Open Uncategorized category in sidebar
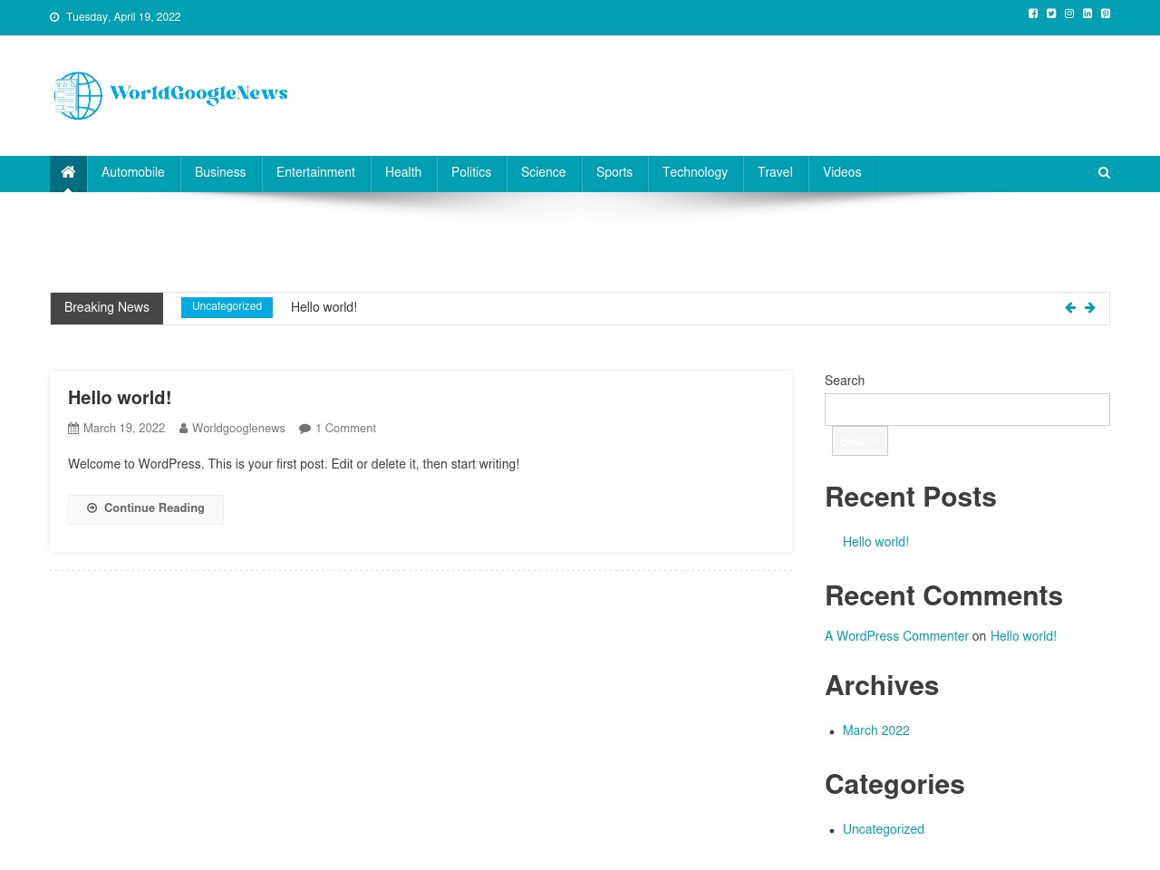The height and width of the screenshot is (870, 1160). tap(884, 829)
